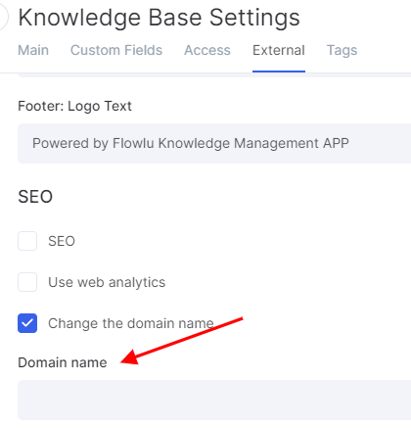
Task: Click the red arrow pointing at Domain name
Action: 181,341
